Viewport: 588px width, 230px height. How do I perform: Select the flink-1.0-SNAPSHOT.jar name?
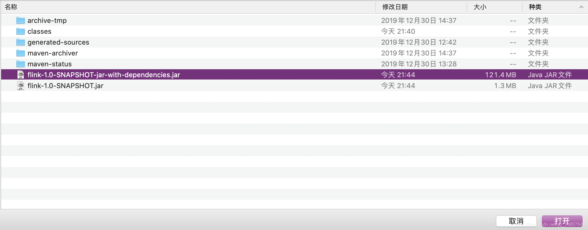[x=65, y=86]
